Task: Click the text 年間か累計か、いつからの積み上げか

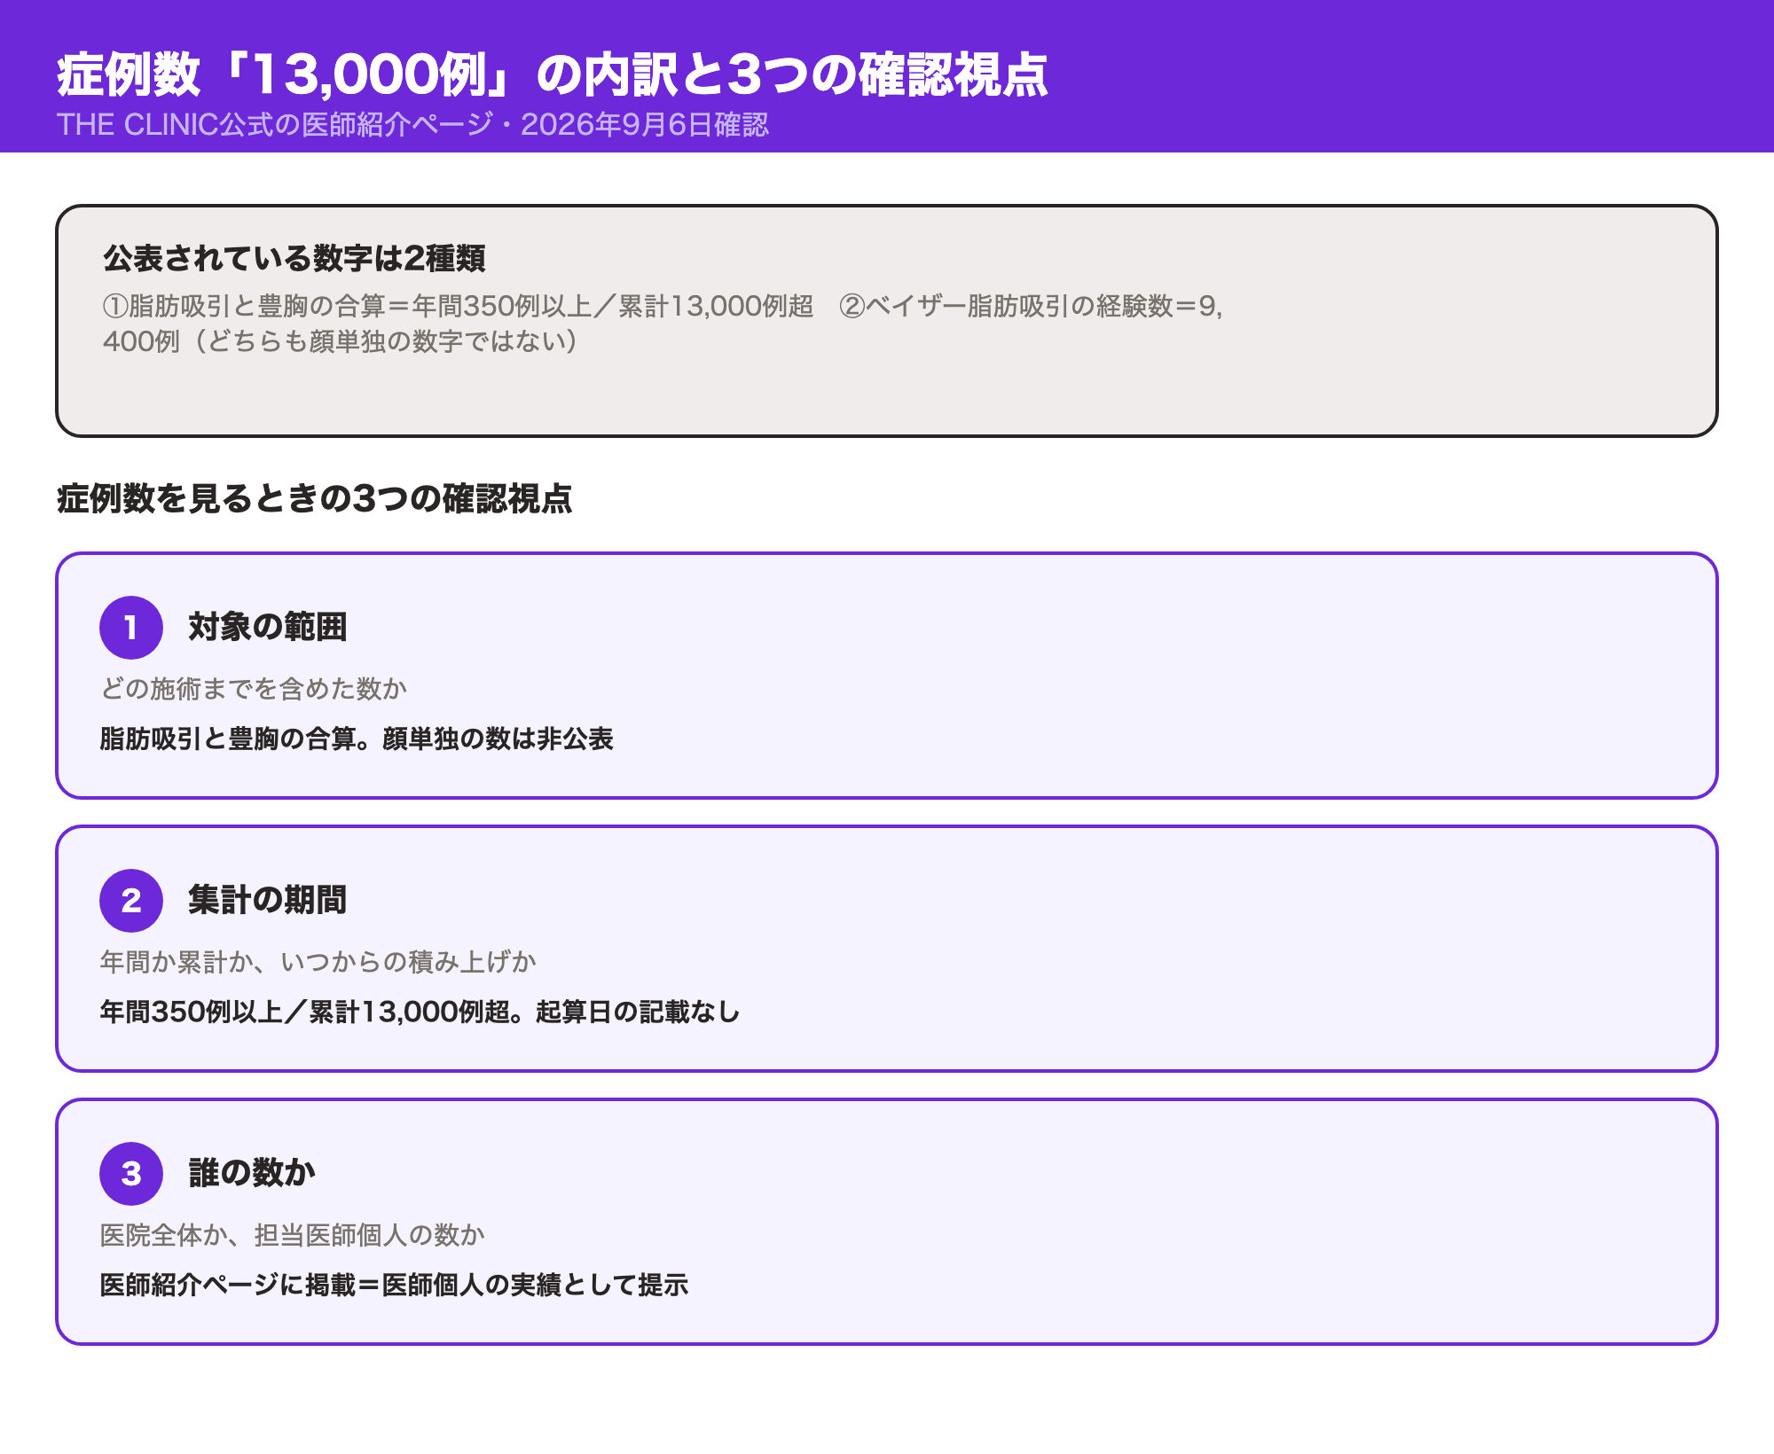Action: click(x=318, y=962)
